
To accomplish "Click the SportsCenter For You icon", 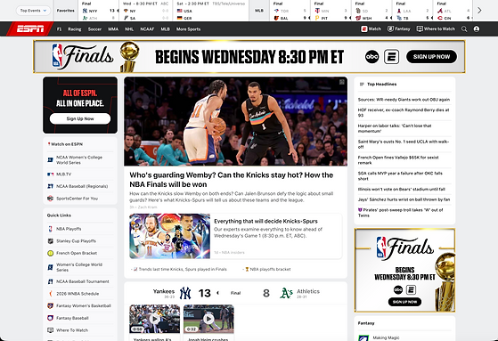I will (x=50, y=199).
